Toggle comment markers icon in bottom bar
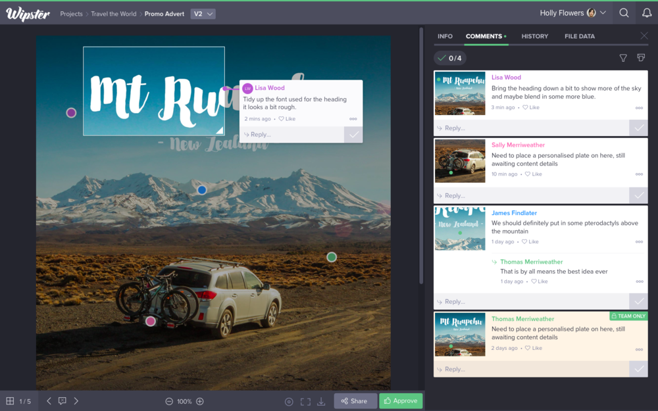 [62, 401]
